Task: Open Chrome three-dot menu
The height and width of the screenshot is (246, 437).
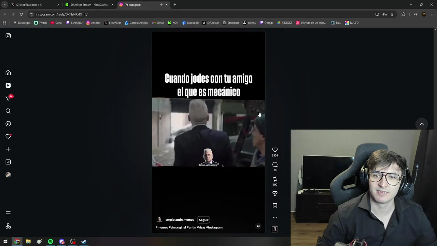Action: (x=432, y=14)
